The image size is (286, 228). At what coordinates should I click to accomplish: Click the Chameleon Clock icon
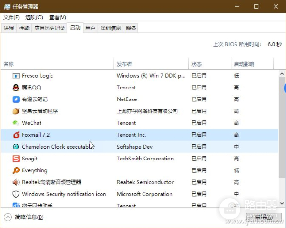tap(16, 147)
